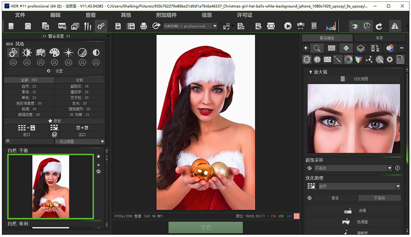This screenshot has height=237, width=411.
Task: Click the curved redo arrow icon
Action: tap(379, 26)
